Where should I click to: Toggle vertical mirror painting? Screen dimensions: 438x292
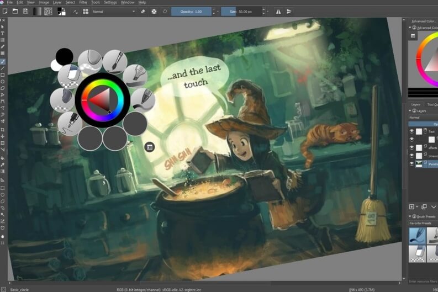tap(289, 12)
